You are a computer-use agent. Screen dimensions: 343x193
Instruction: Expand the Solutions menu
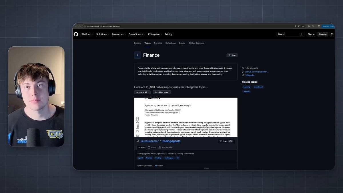pos(103,34)
